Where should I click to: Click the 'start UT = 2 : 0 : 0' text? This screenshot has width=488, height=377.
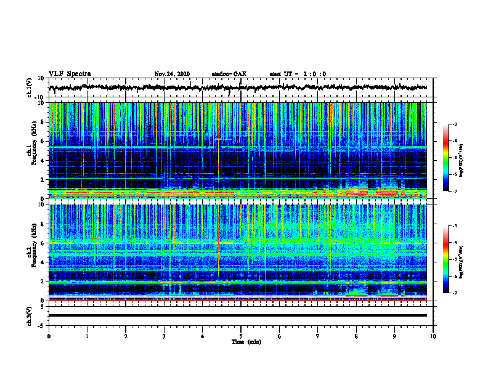click(x=298, y=74)
